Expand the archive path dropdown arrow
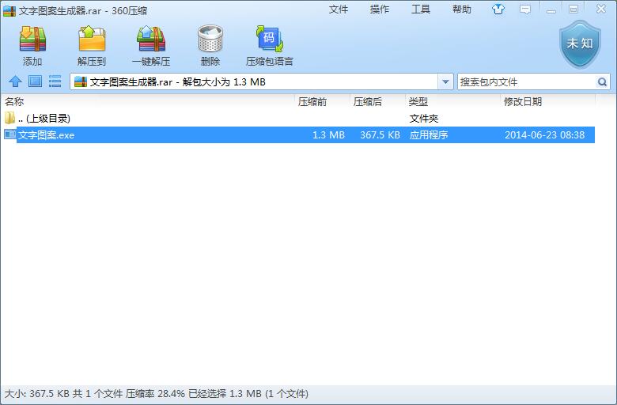 [x=445, y=81]
